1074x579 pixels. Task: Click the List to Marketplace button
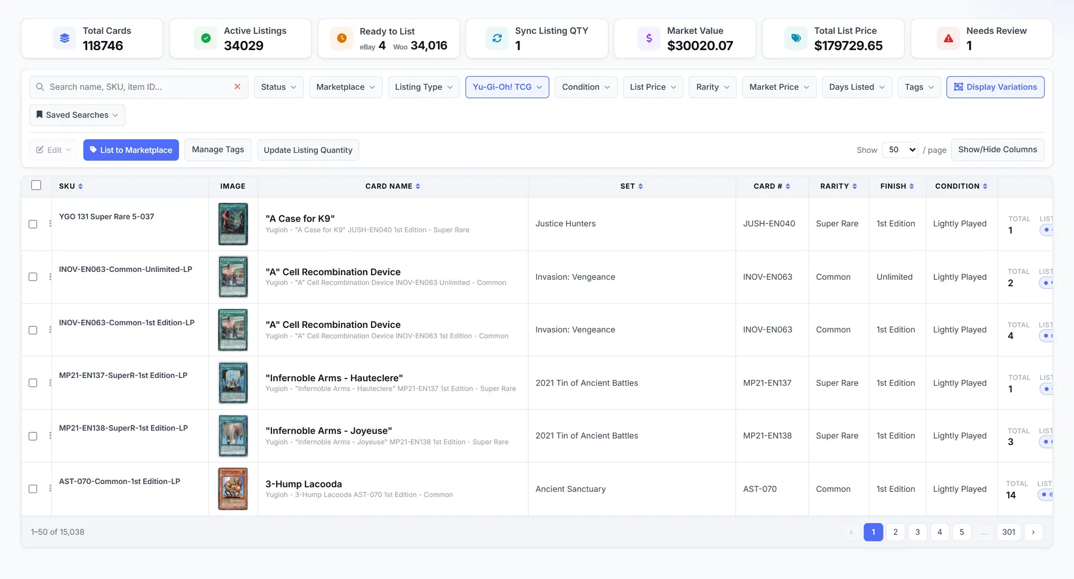click(131, 150)
